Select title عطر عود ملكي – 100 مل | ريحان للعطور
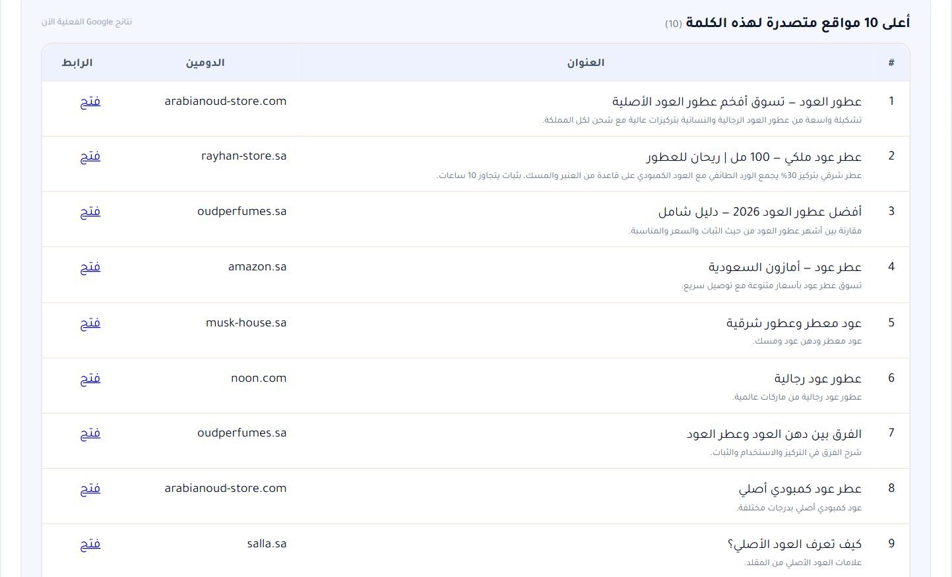 tap(753, 157)
